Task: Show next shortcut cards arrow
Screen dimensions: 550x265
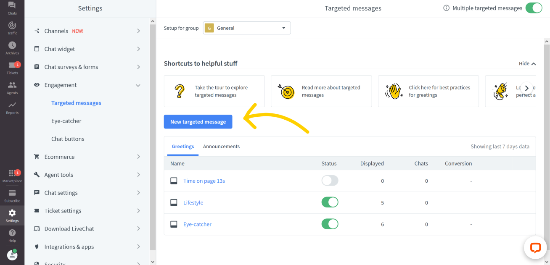Action: (x=527, y=89)
